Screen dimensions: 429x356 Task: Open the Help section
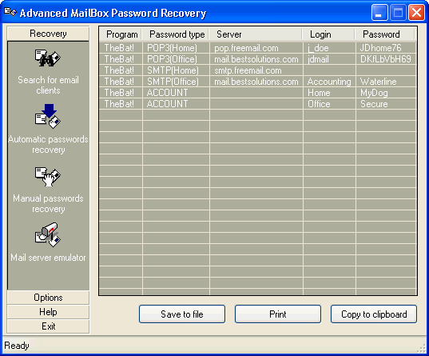point(48,312)
